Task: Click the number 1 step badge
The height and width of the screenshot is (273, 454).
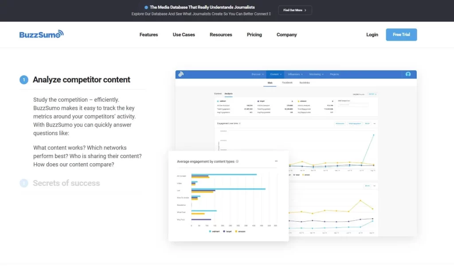Action: pyautogui.click(x=24, y=80)
